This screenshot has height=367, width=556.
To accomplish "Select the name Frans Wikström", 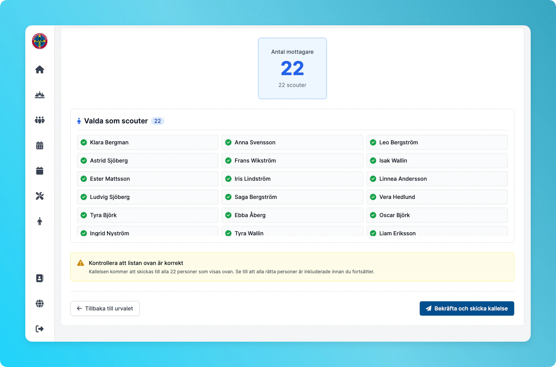I will point(255,161).
